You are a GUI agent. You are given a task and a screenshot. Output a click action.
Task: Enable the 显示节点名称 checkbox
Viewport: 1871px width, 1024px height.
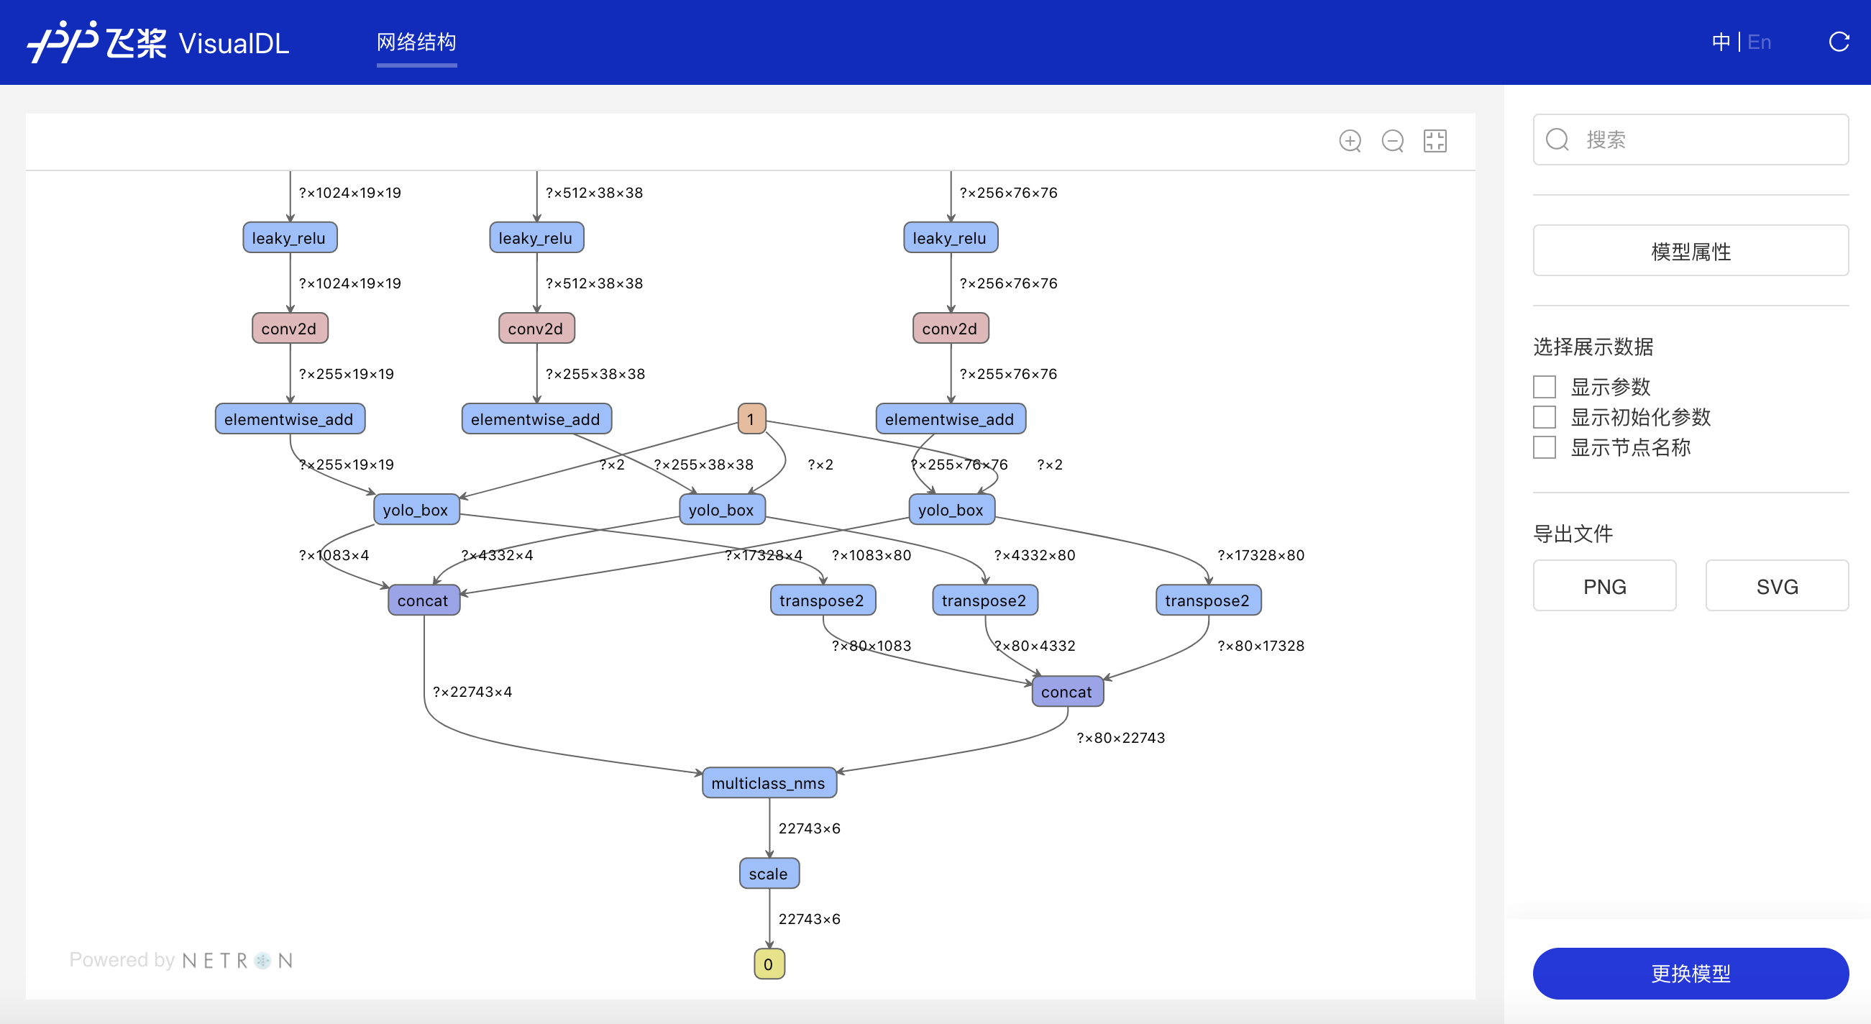point(1544,447)
